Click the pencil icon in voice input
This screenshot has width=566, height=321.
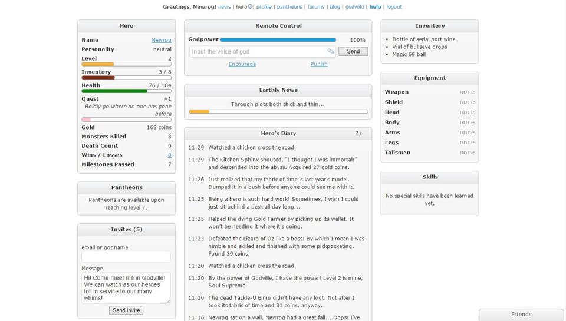(x=331, y=51)
